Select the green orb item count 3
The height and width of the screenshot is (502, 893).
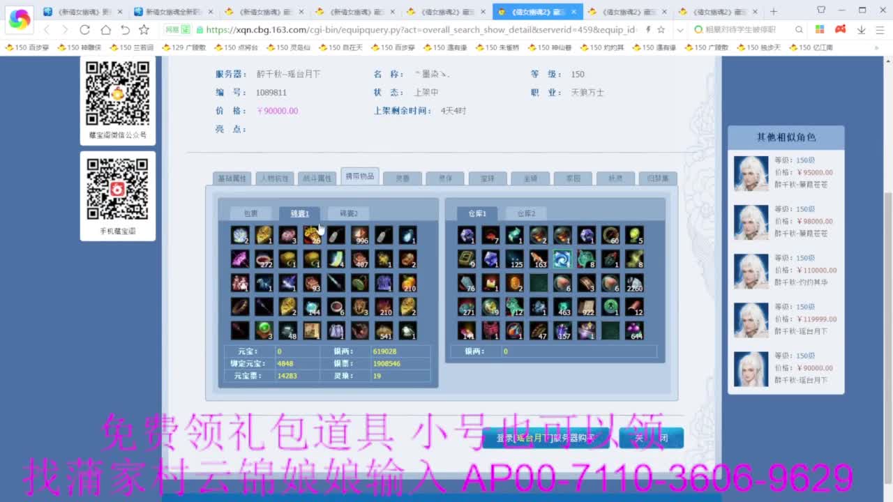coord(264,330)
